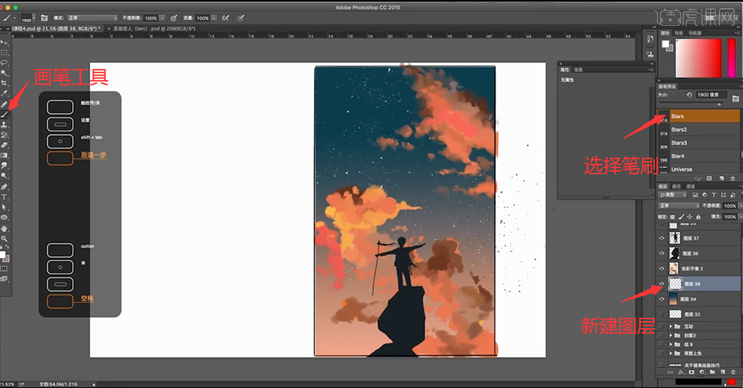Viewport: 743px width, 388px height.
Task: Add a layer style with fx icon
Action: pyautogui.click(x=681, y=372)
